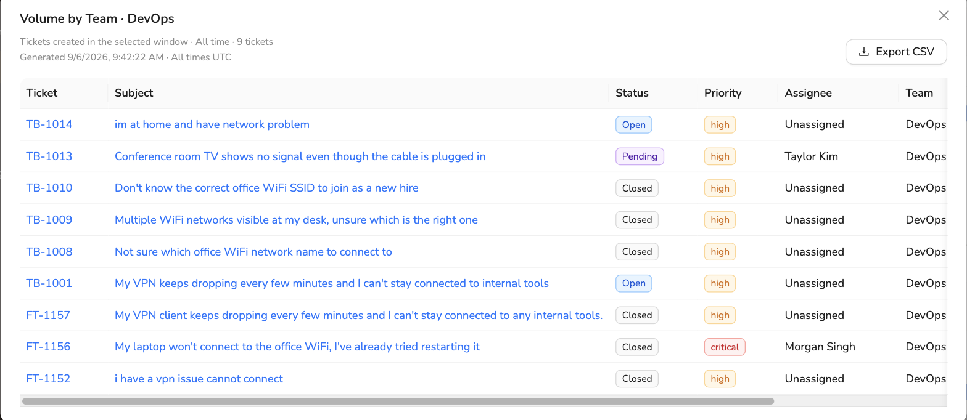Open the Conference room TV no signal subject

tap(300, 156)
